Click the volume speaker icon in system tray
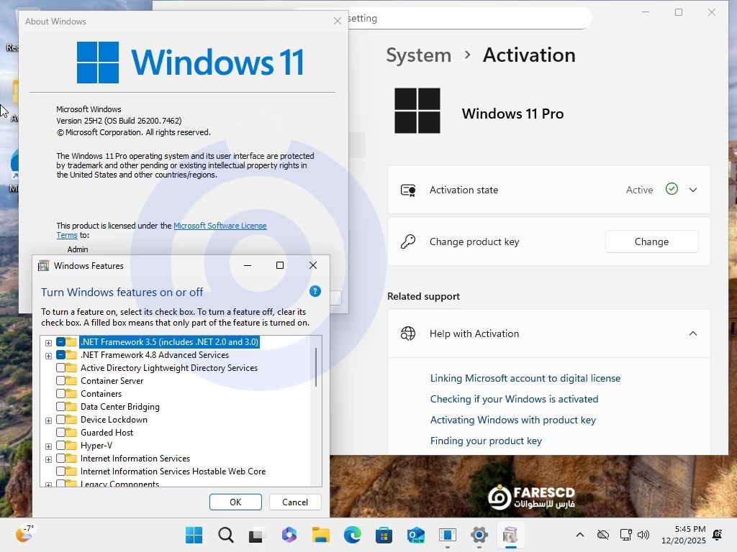This screenshot has width=737, height=552. (x=643, y=535)
